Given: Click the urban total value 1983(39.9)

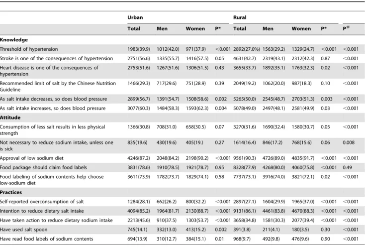Looking at the screenshot, I should tap(139, 49).
